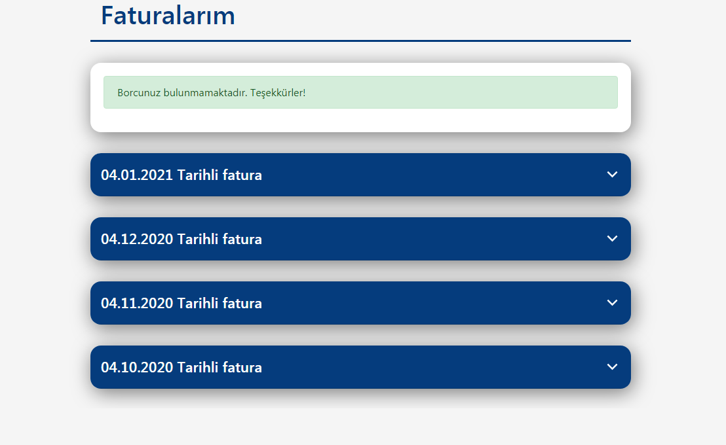Screen dimensions: 726x445
Task: Click the date text 04.01.2021
Action: tap(136, 175)
